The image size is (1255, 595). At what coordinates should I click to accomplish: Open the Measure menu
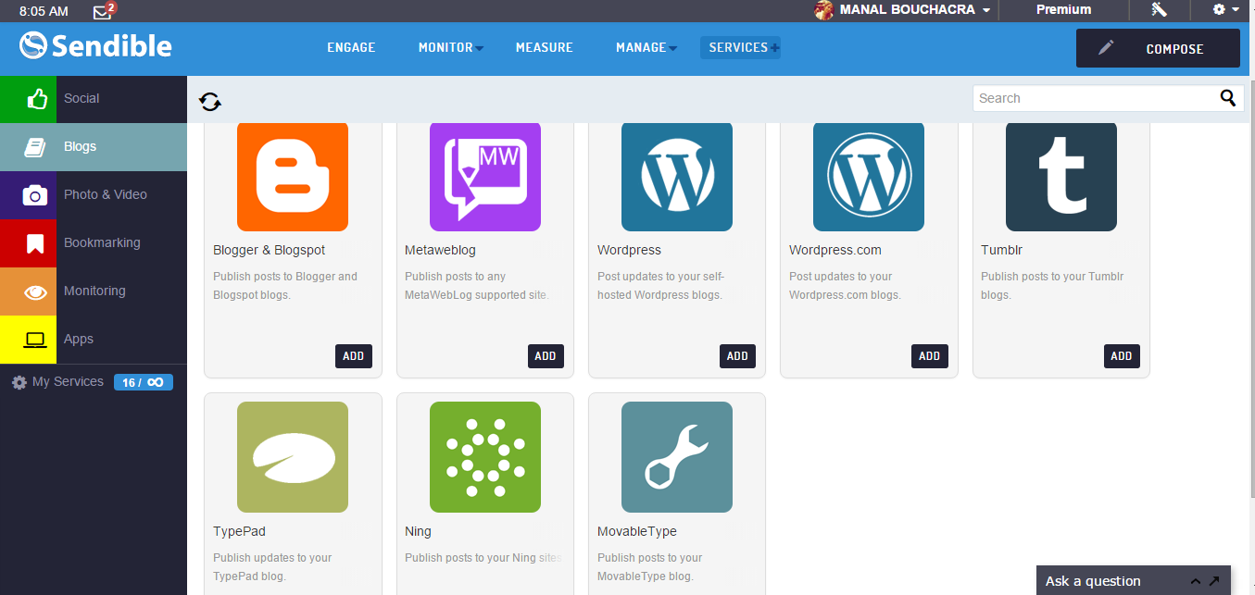[x=545, y=47]
